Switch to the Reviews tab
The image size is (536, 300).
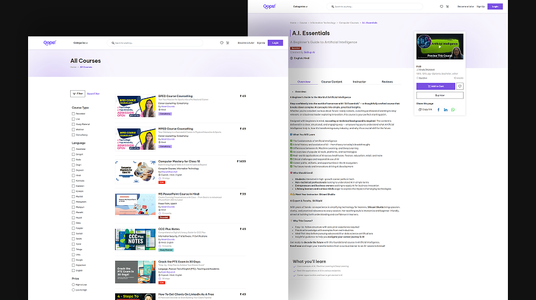click(x=387, y=82)
